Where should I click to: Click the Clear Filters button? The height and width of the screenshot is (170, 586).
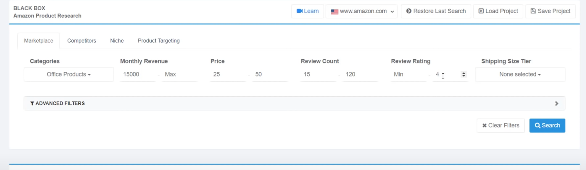pos(500,125)
